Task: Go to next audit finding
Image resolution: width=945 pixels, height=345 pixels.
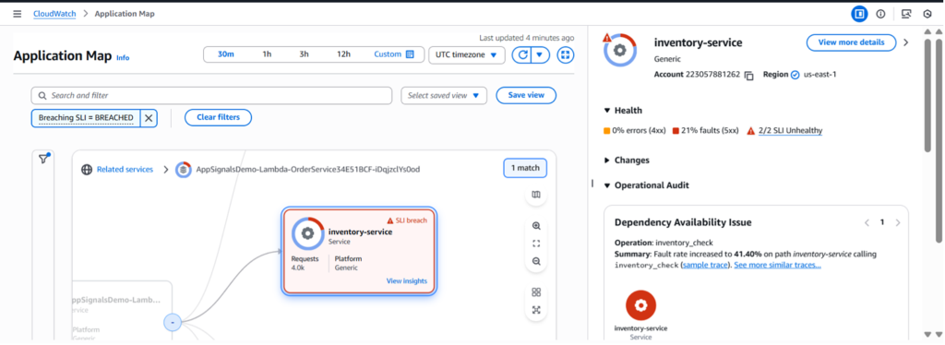Action: tap(897, 223)
